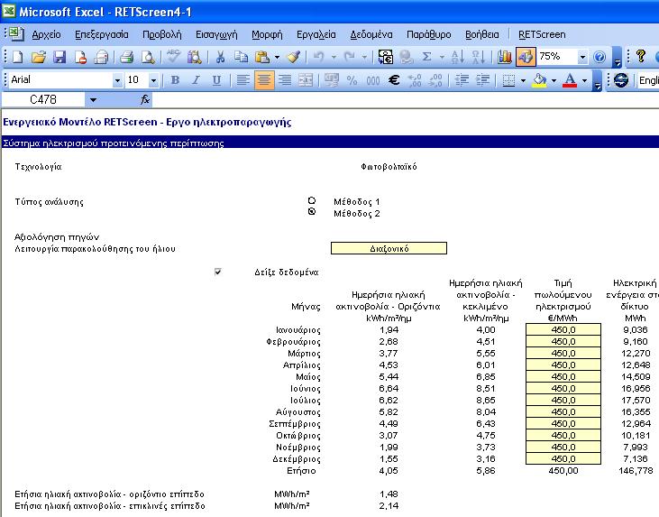
Task: Apply comma thousands style (000)
Action: pyautogui.click(x=373, y=80)
